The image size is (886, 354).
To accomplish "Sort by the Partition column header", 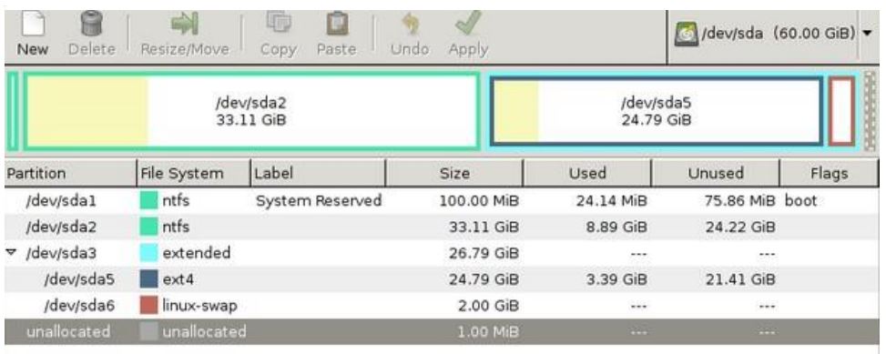I will click(71, 173).
